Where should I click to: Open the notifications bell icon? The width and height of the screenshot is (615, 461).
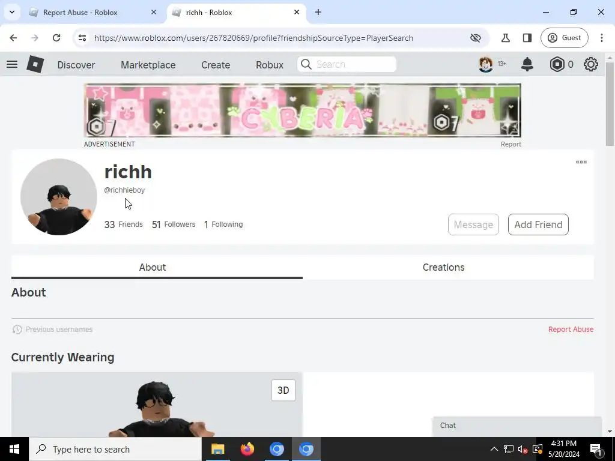[x=527, y=64]
